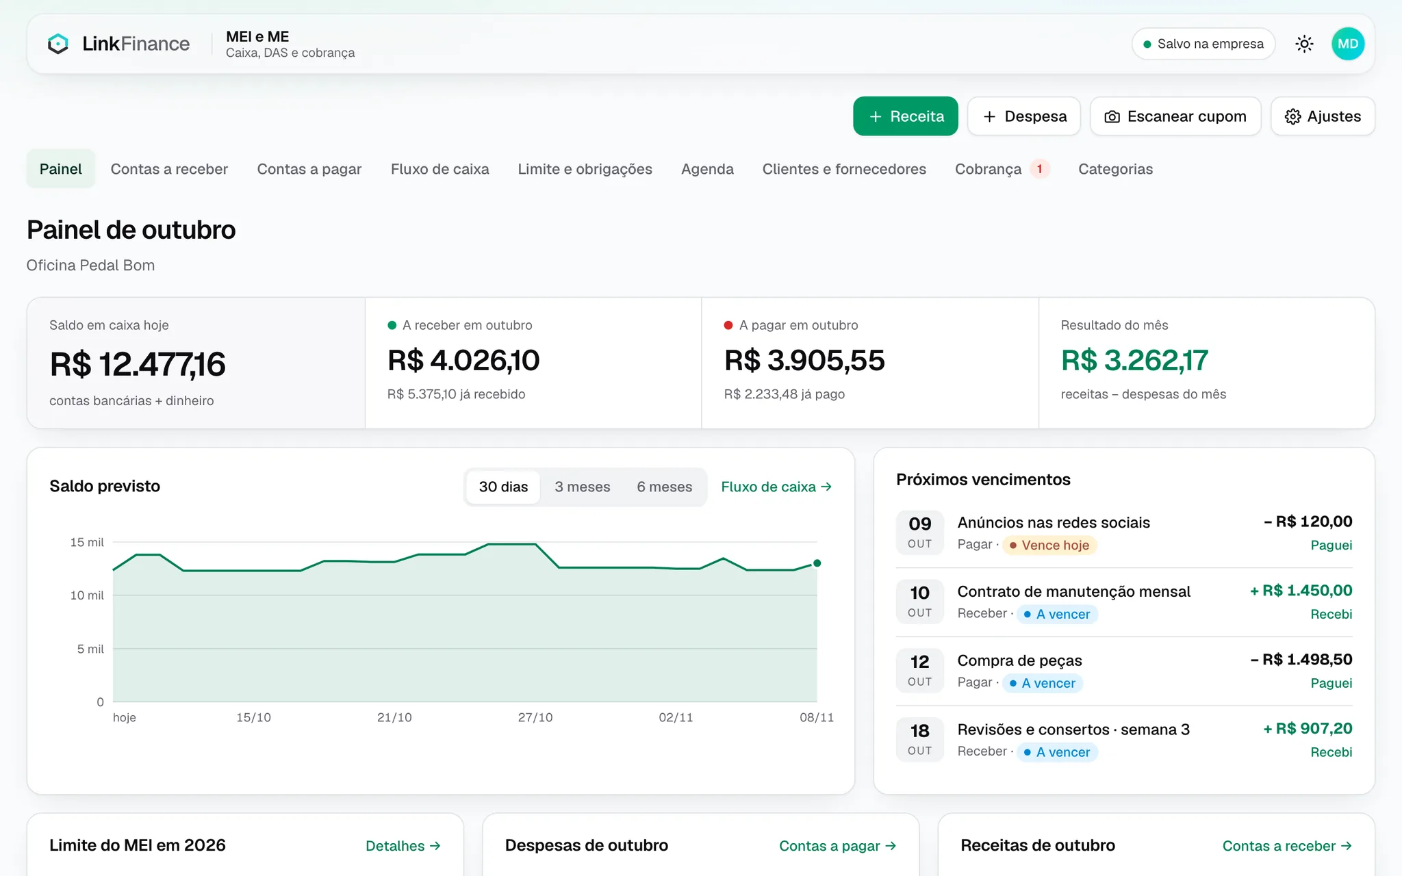Click the Escanear cupom button
The width and height of the screenshot is (1402, 876).
click(x=1175, y=116)
